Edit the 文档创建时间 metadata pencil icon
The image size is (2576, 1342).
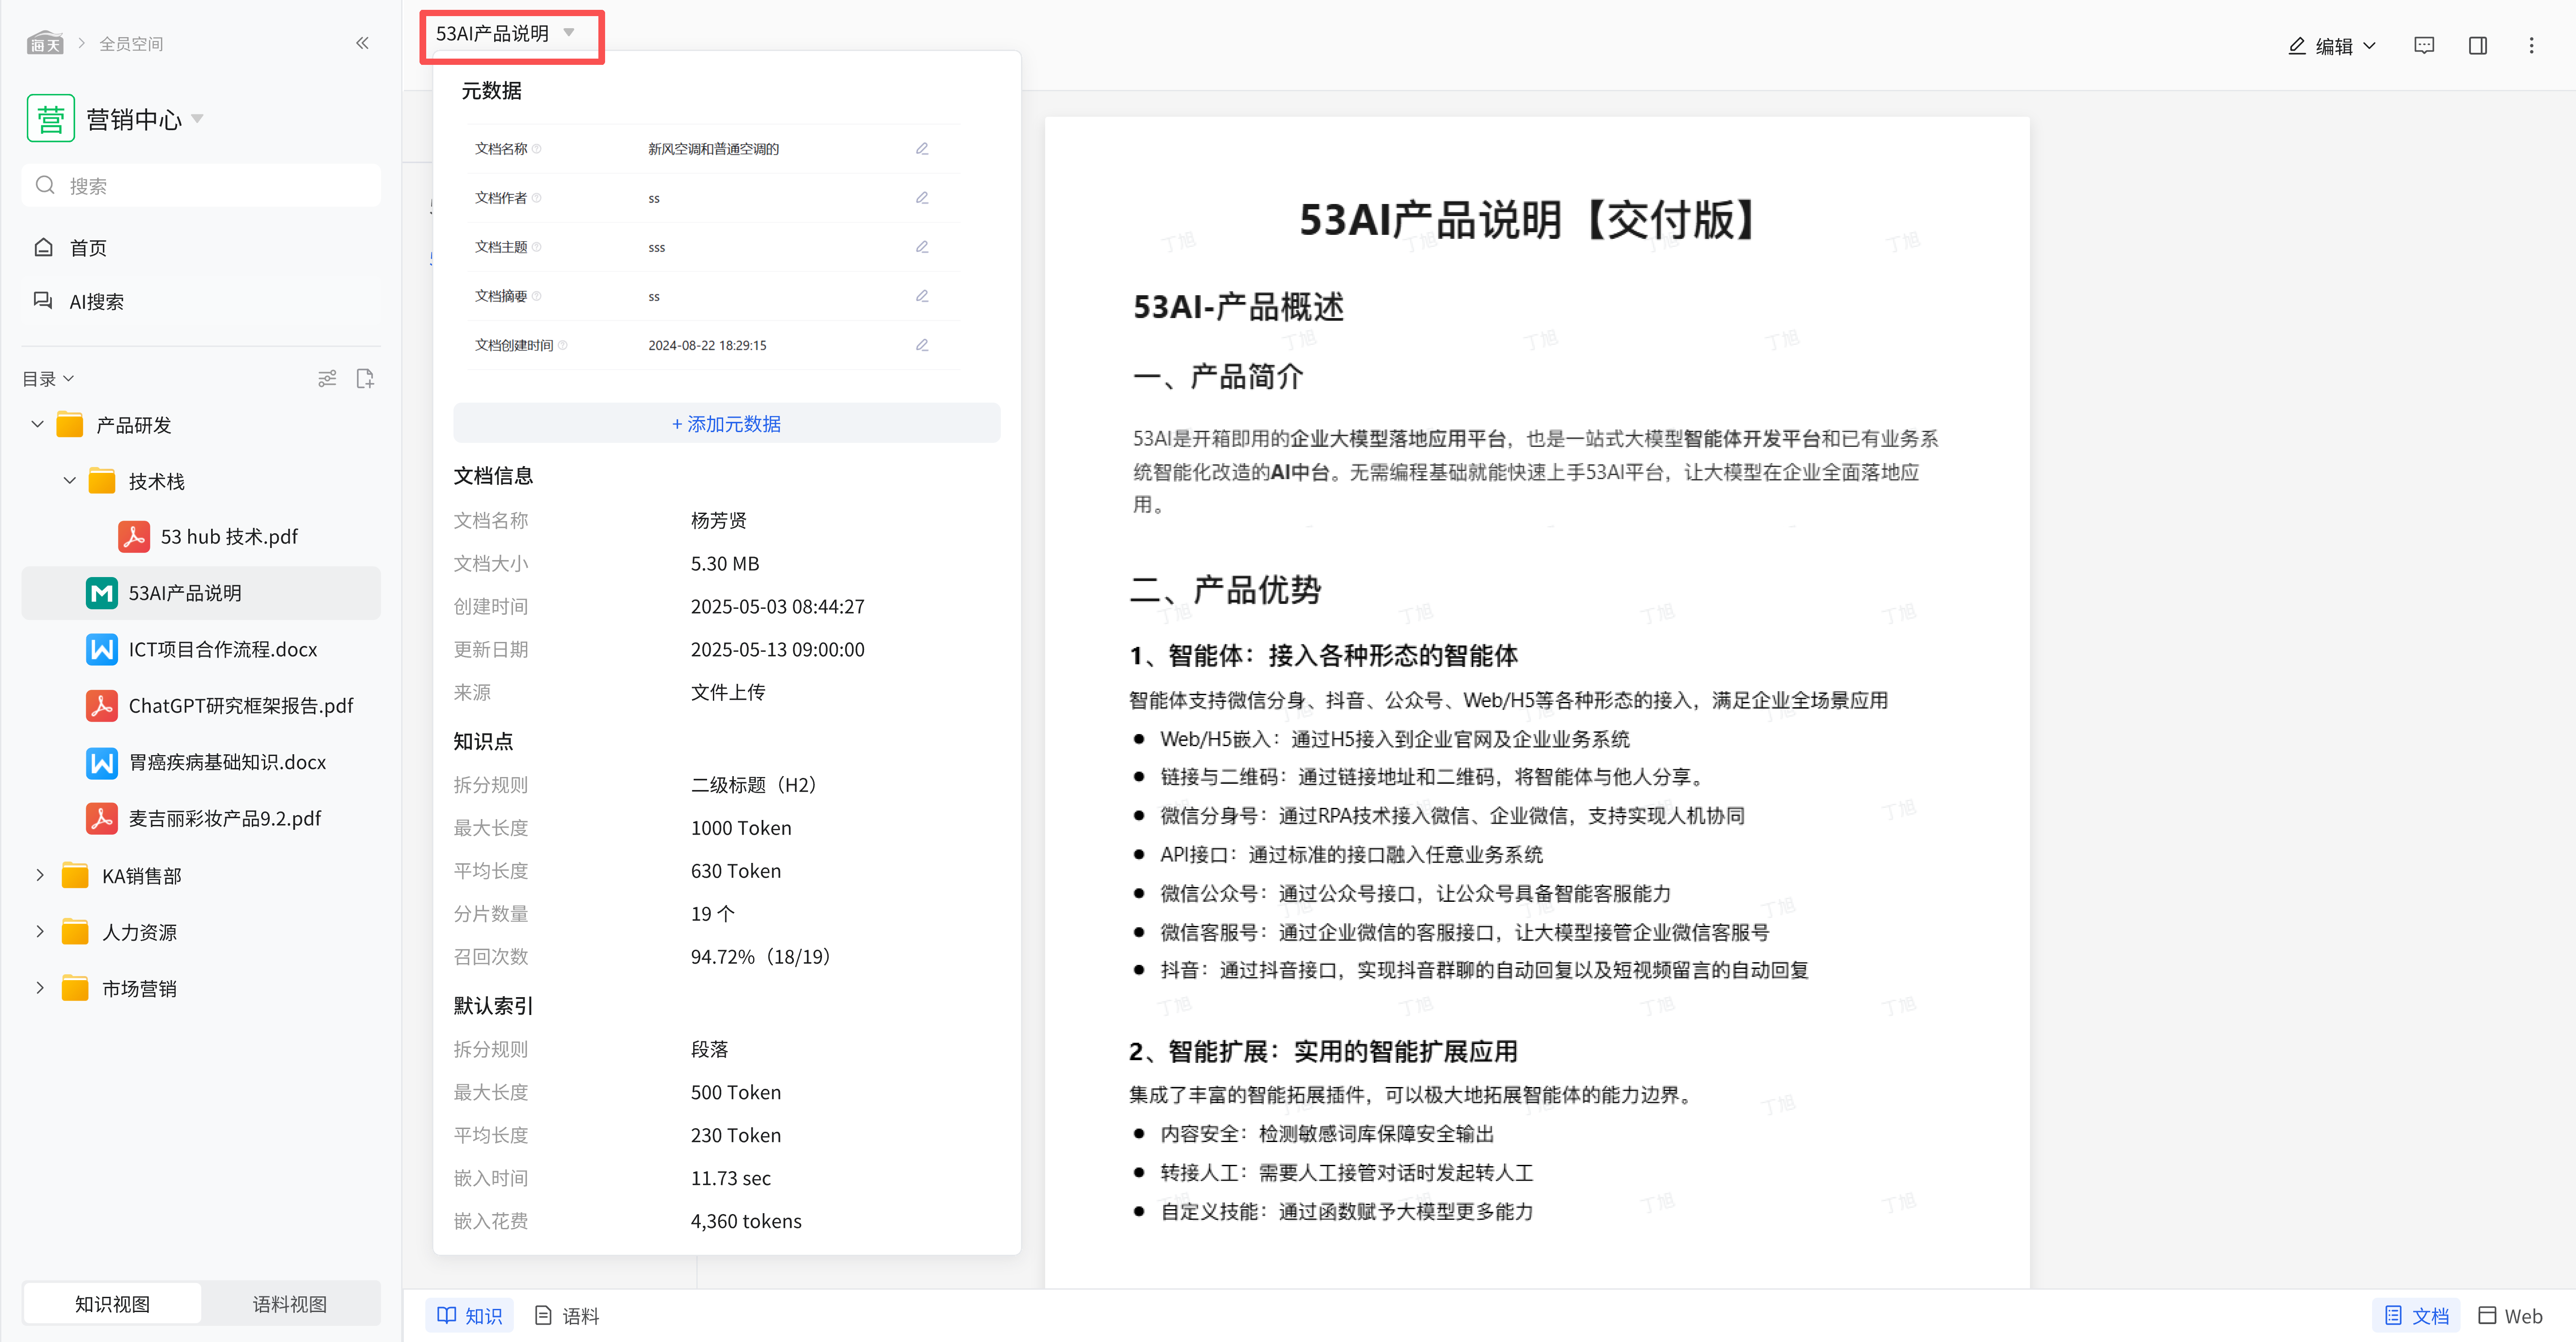[922, 345]
